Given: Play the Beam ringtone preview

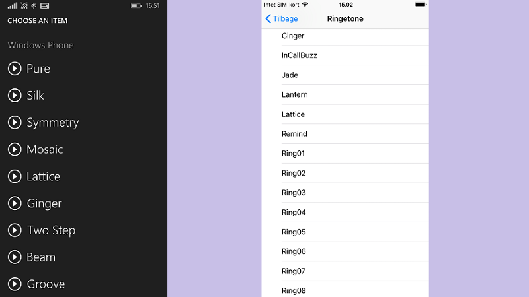Looking at the screenshot, I should coord(15,257).
